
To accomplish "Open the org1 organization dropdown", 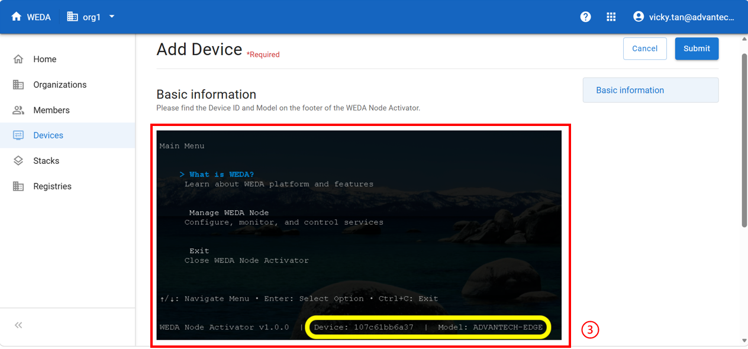I will coord(91,17).
